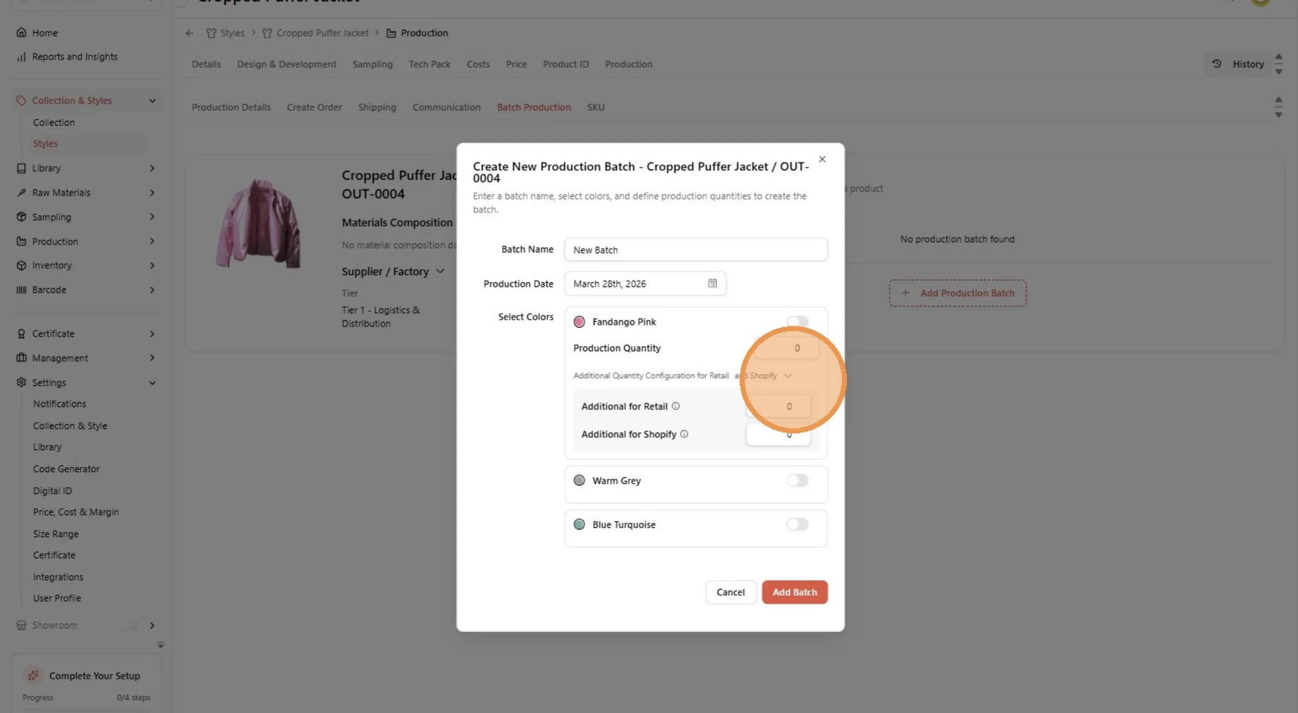Screen dimensions: 1298x713
Task: Enable the Fandango Pink color toggle
Action: click(x=797, y=322)
